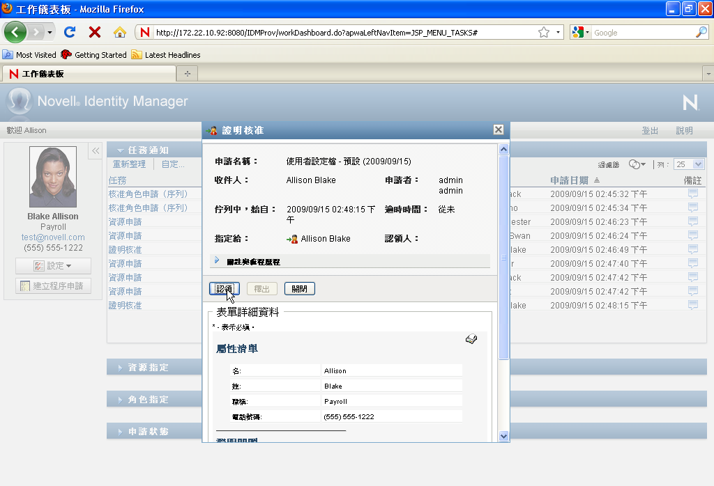
Task: Click the search magnifier icon
Action: 701,32
